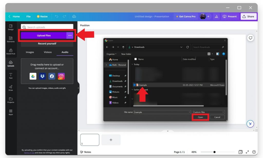Connect a Google Drive account
Viewport: 263px width, 158px height.
(x=33, y=76)
